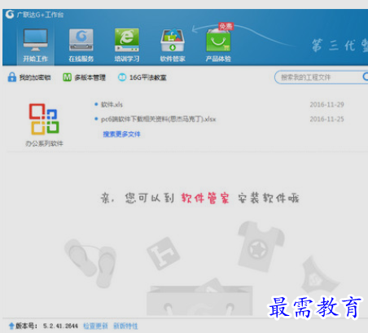Open the file 软件.xls

(112, 104)
